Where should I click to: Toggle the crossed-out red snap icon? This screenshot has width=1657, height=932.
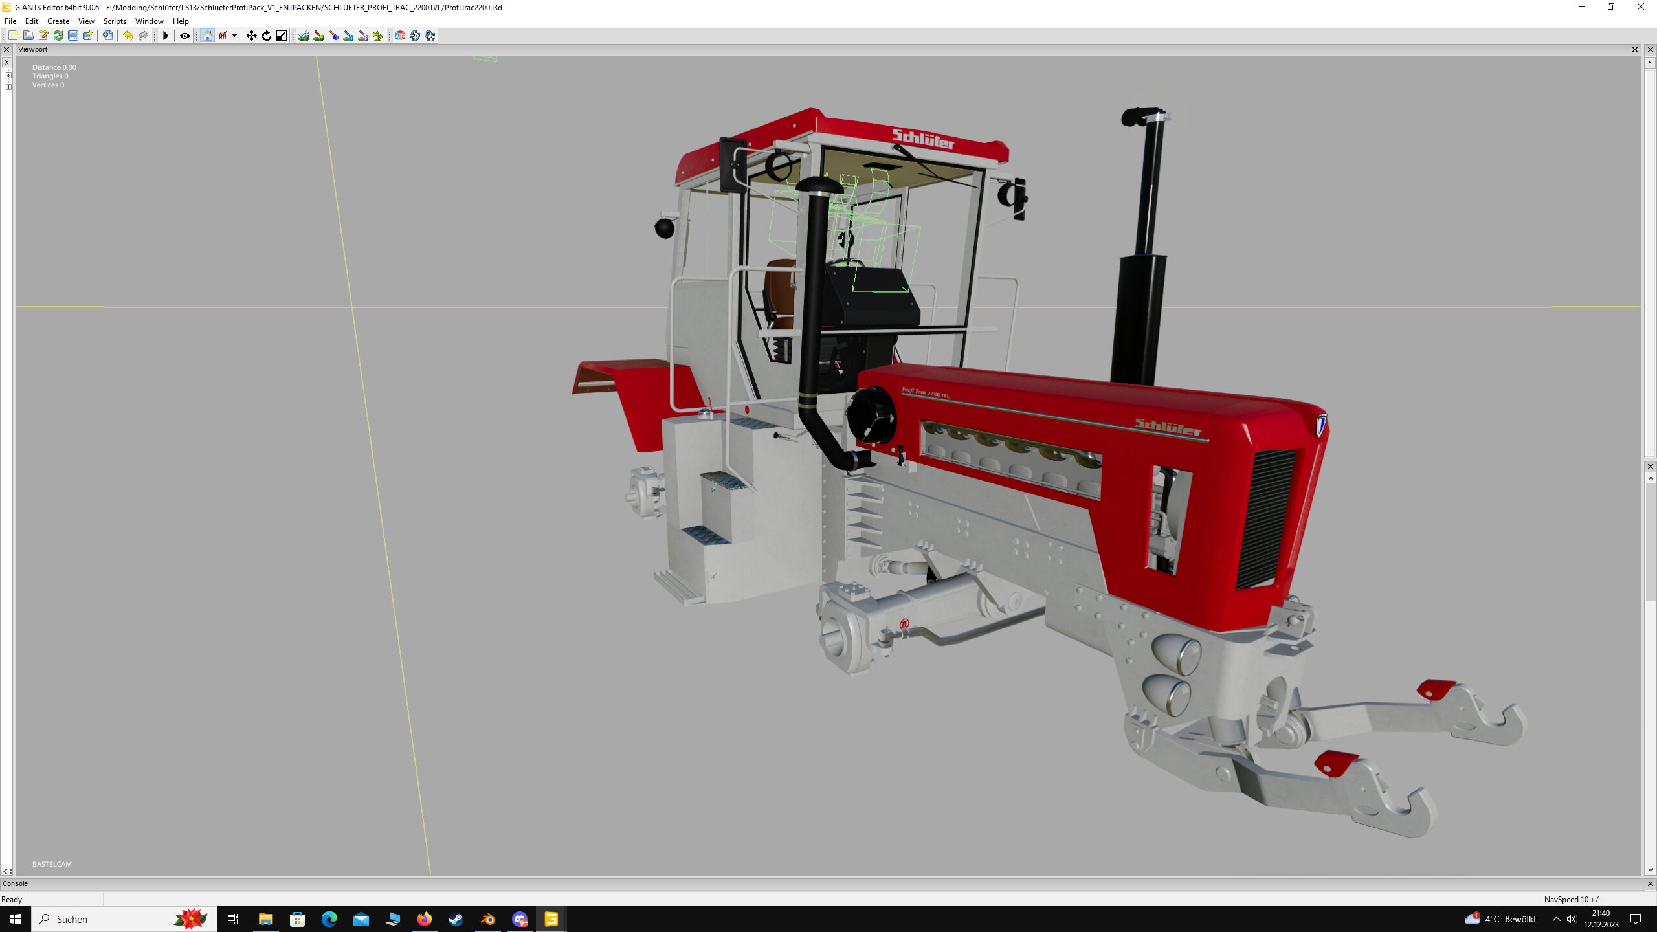point(223,36)
